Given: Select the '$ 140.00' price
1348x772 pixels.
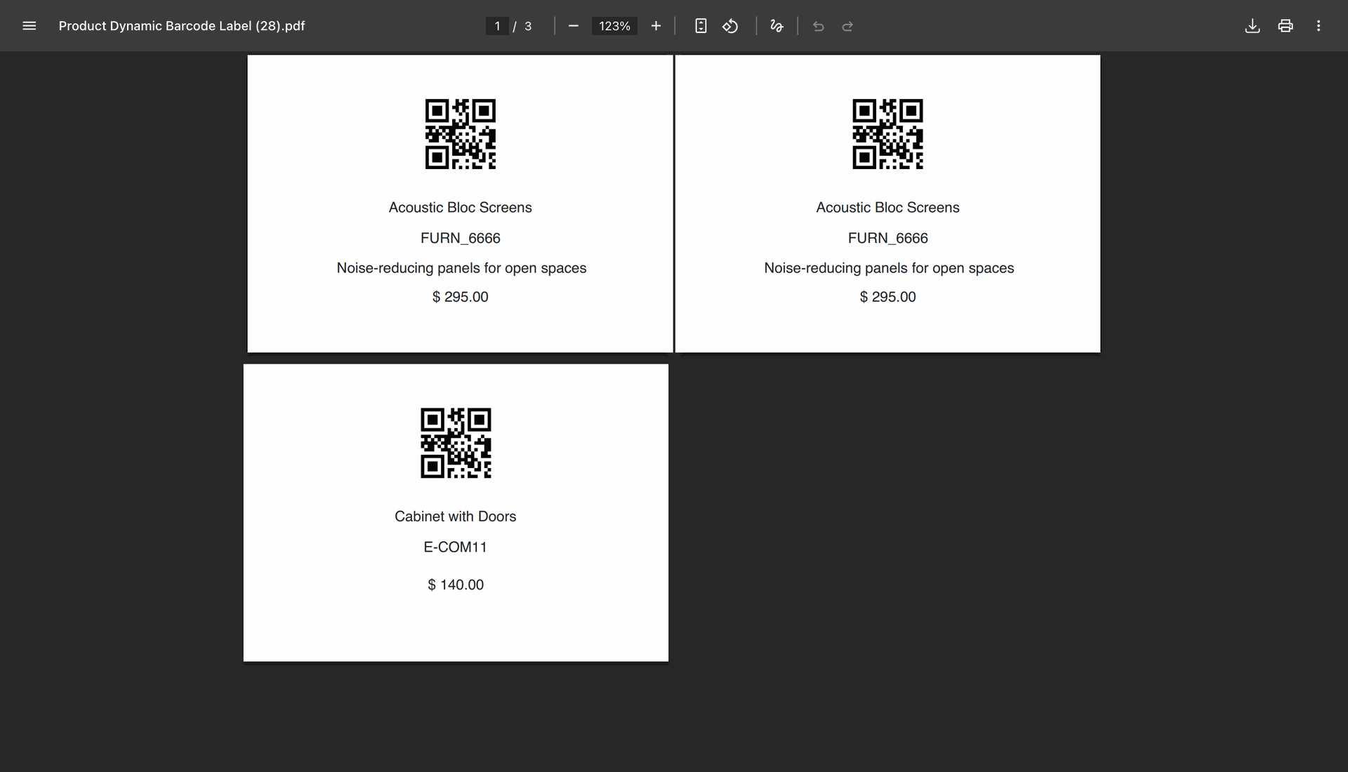Looking at the screenshot, I should pos(456,585).
